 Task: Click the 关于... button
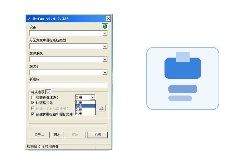[39, 135]
